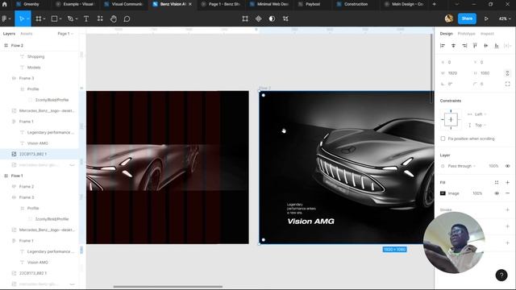This screenshot has width=516, height=290.
Task: Open shape tool options arrow
Action: click(x=60, y=19)
